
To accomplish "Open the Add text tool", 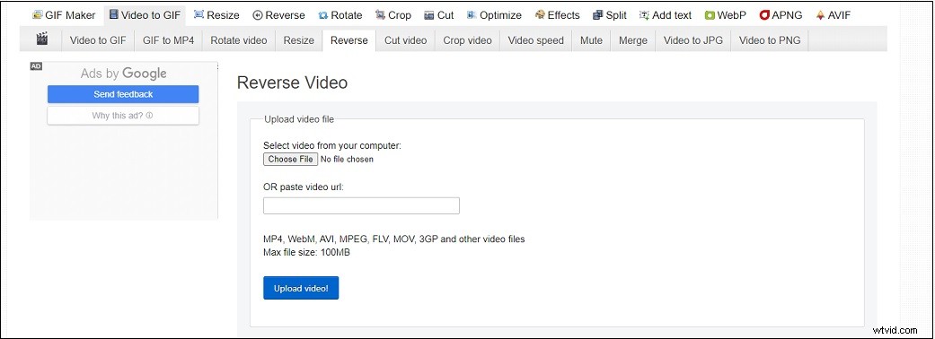I will coord(665,15).
